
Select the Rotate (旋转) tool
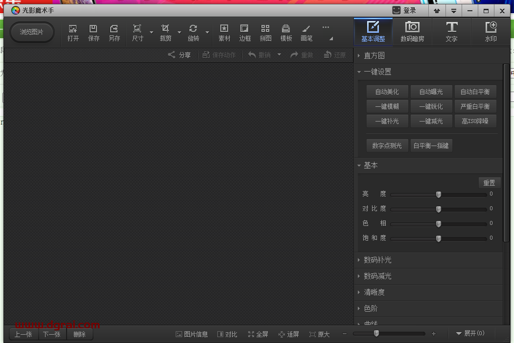[x=193, y=32]
